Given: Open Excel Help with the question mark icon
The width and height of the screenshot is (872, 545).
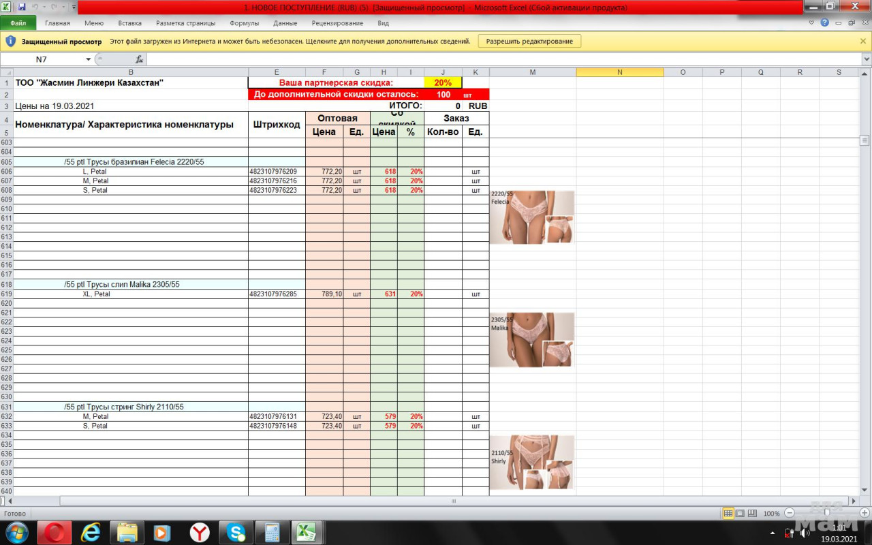Looking at the screenshot, I should pyautogui.click(x=825, y=22).
